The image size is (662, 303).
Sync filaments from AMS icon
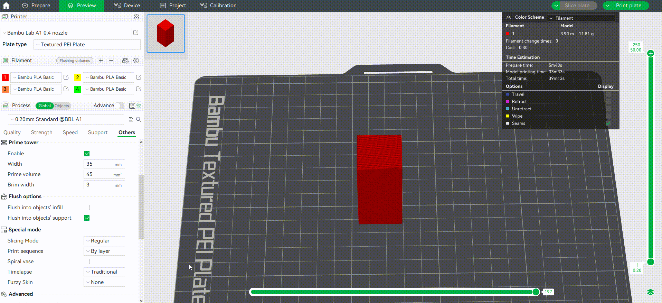(125, 61)
